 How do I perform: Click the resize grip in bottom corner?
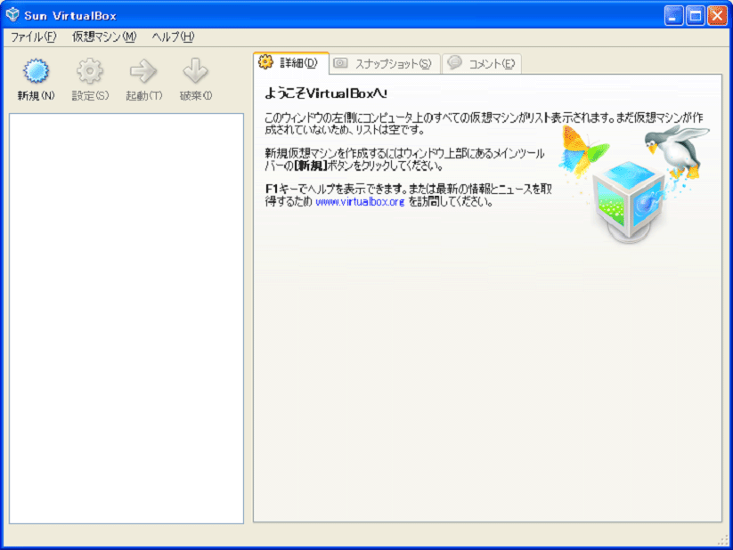[724, 540]
